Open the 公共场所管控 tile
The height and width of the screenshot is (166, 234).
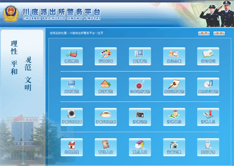tap(140, 86)
